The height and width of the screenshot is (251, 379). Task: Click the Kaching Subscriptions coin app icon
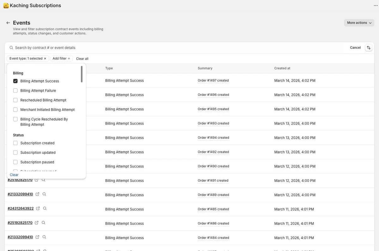pos(6,5)
